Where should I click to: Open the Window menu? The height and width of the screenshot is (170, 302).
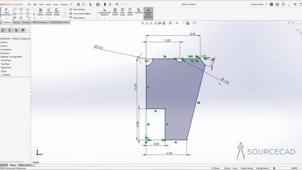[64, 4]
